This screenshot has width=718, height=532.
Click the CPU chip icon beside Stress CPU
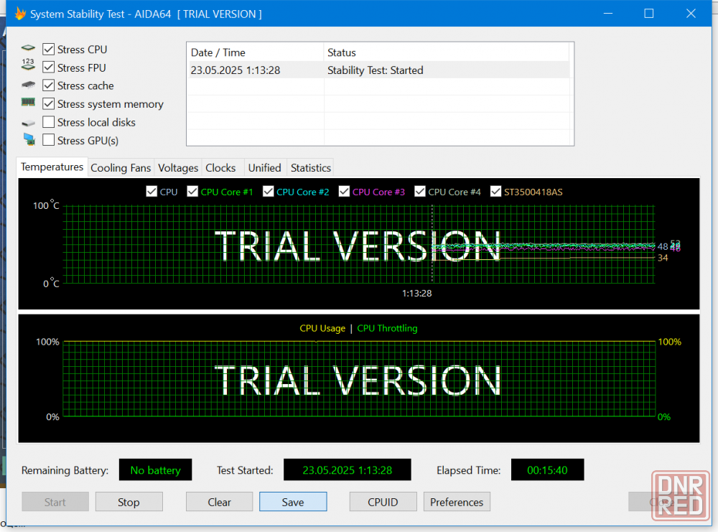[28, 49]
